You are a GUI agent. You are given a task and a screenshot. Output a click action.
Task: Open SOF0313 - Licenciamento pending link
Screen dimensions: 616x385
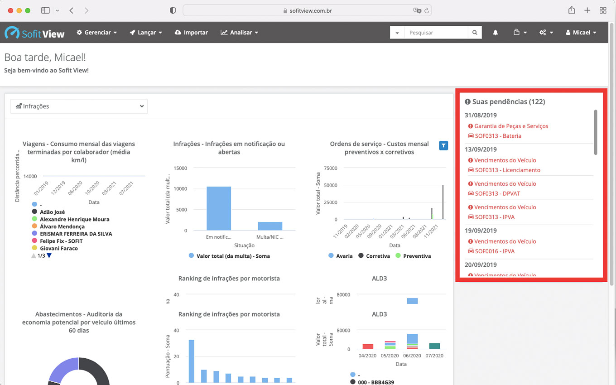[x=507, y=170]
